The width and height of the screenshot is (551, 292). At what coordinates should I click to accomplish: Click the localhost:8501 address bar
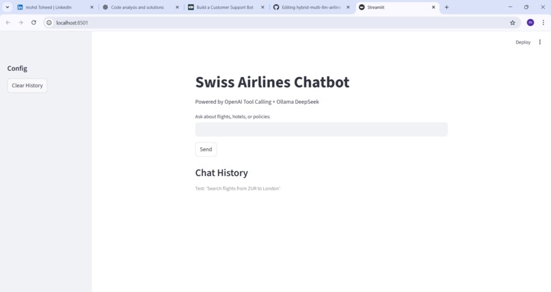click(x=281, y=23)
